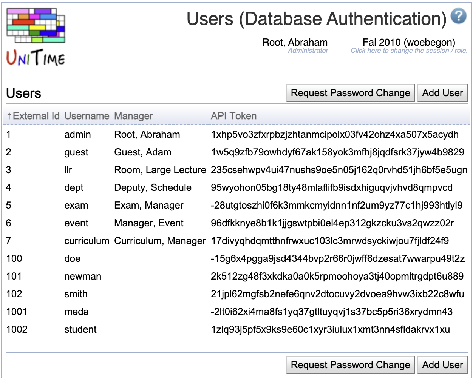Select user doe
Screen dimensions: 473x381
(x=73, y=259)
